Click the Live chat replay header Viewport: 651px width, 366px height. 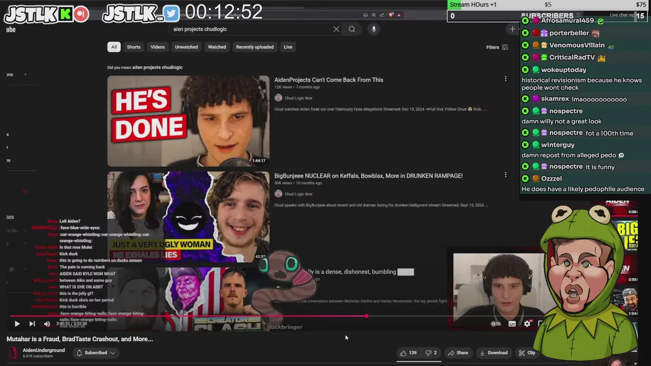[x=623, y=15]
